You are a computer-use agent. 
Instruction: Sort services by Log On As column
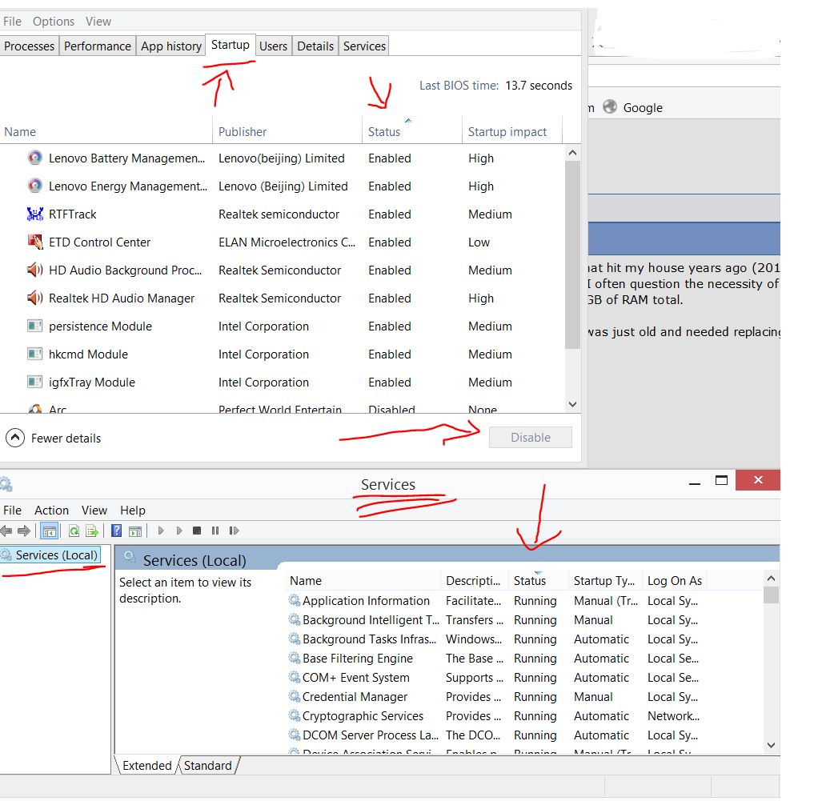(x=675, y=580)
